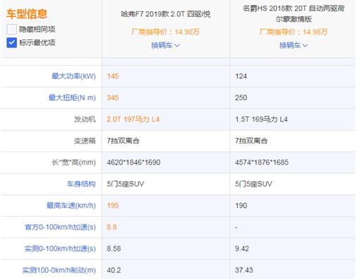Open the 实测0-100km/h加速(s) link

click(60, 249)
